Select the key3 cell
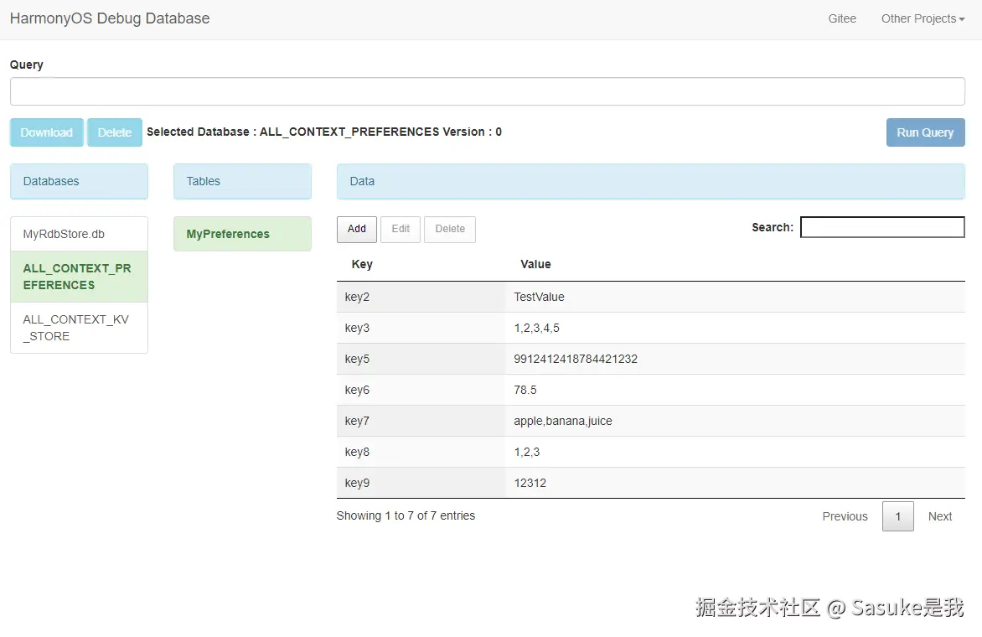The image size is (982, 637). [421, 328]
